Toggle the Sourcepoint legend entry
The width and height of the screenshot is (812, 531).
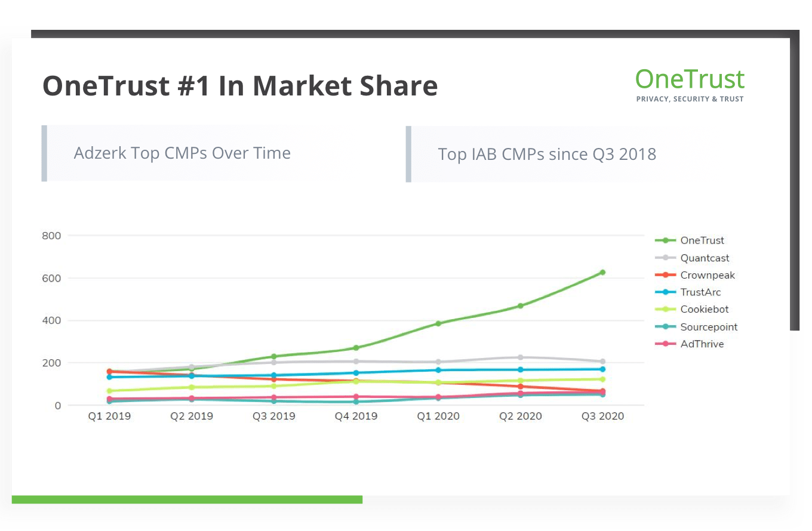click(x=696, y=327)
